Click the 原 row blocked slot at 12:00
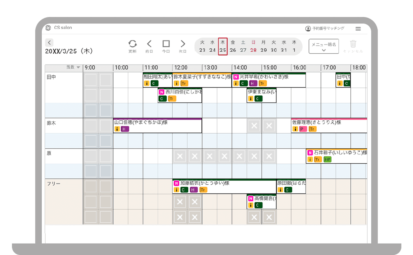The width and height of the screenshot is (413, 255). point(180,156)
